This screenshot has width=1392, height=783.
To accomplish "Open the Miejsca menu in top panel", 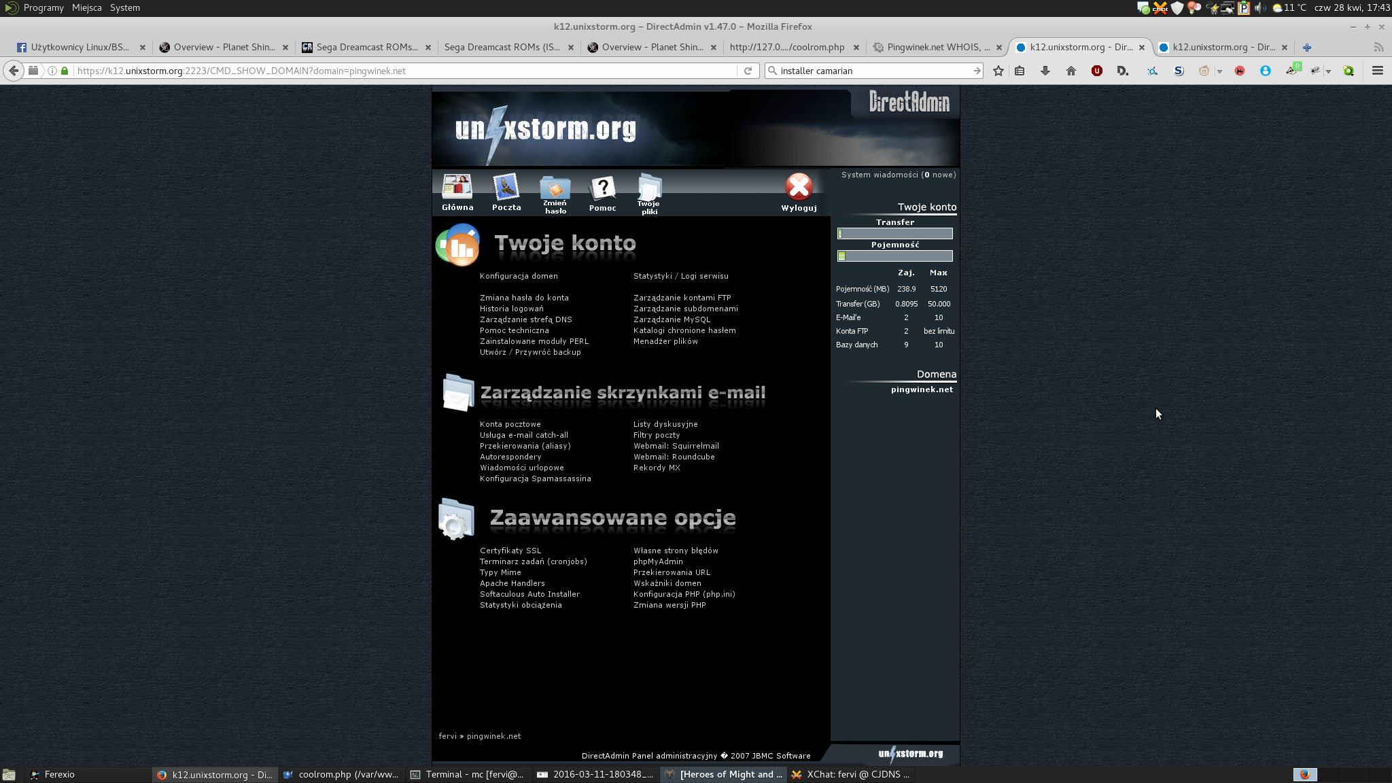I will coord(86,7).
